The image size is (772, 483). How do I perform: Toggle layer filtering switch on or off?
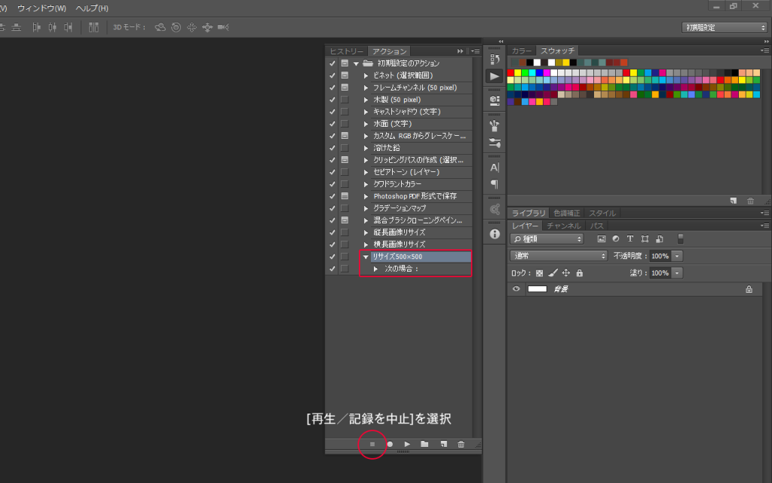click(681, 239)
